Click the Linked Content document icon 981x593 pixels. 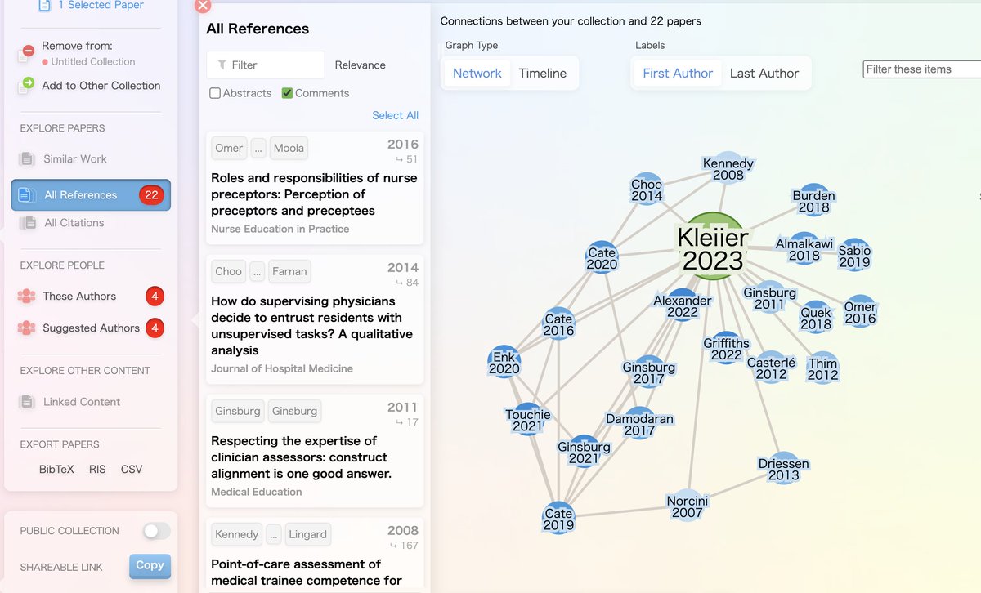(x=27, y=402)
